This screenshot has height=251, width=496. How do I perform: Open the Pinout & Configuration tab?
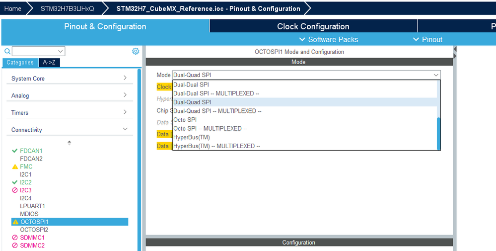pyautogui.click(x=105, y=26)
